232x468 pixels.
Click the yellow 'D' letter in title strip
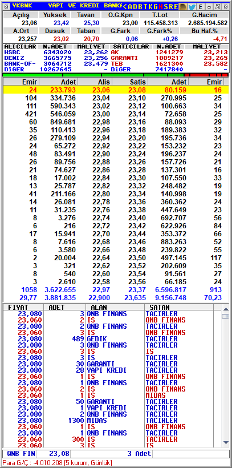pyautogui.click(x=135, y=7)
